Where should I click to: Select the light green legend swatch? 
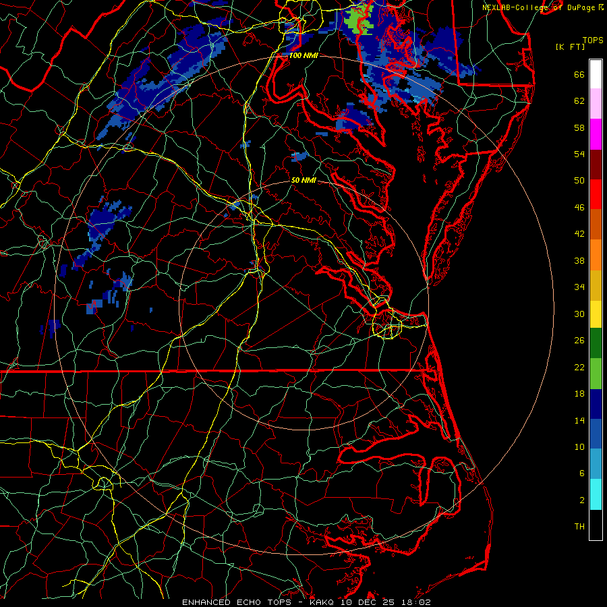pos(596,374)
